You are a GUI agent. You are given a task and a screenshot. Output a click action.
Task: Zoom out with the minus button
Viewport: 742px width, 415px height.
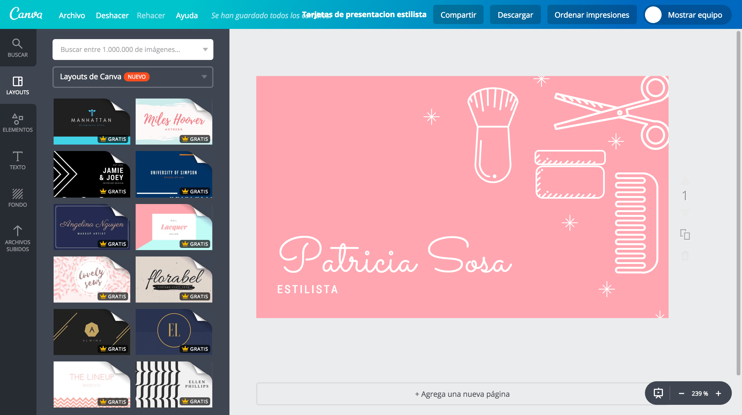click(x=681, y=393)
